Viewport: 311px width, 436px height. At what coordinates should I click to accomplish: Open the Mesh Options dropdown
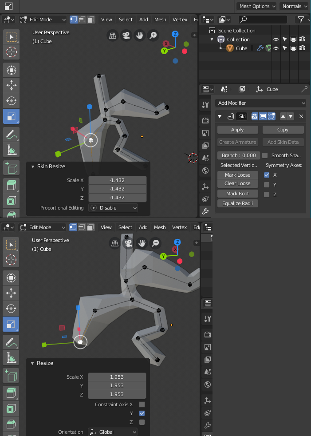click(256, 6)
